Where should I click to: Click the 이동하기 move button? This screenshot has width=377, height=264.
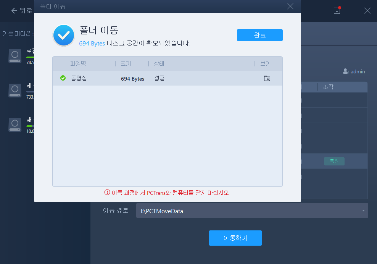coord(235,238)
